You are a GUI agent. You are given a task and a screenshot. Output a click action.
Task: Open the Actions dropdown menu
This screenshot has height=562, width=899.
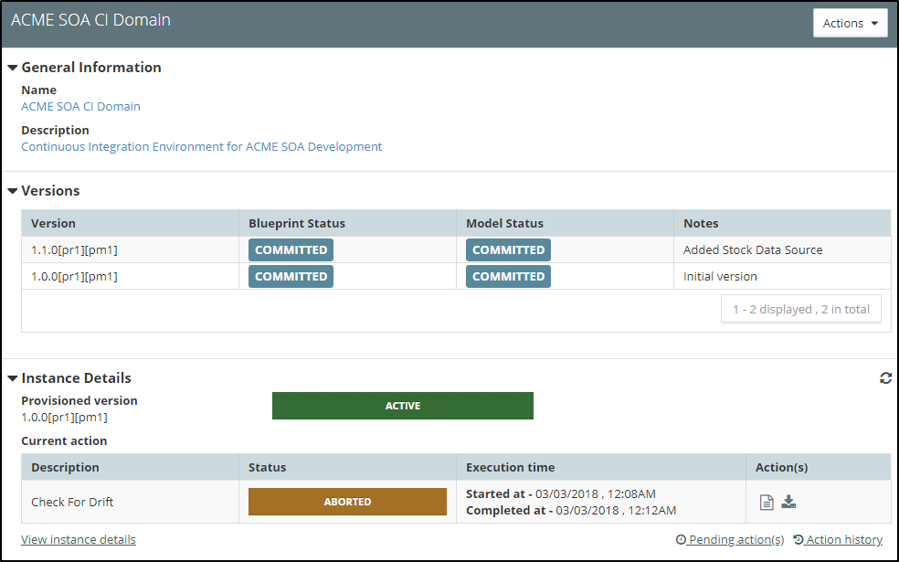click(x=850, y=24)
